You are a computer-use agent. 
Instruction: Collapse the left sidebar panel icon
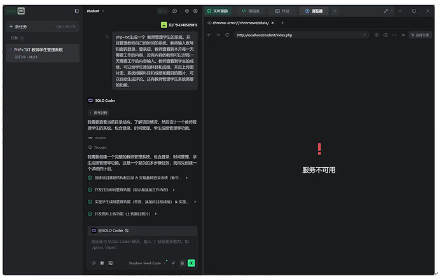point(77,11)
